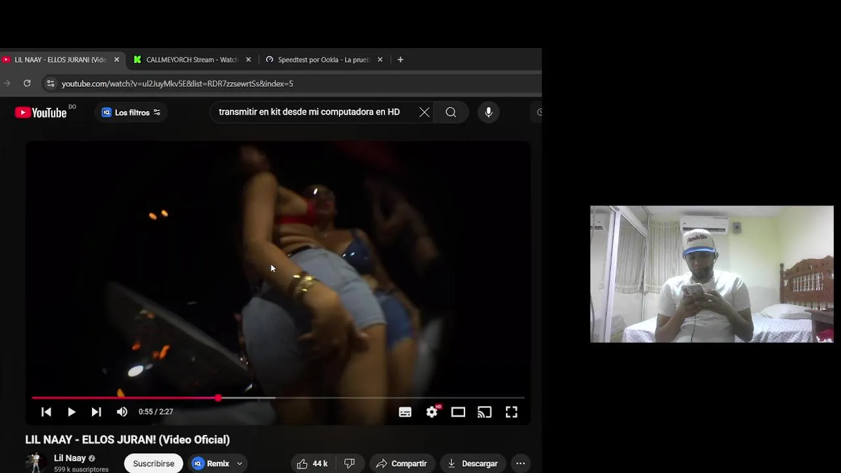Image resolution: width=841 pixels, height=473 pixels.
Task: Close the CALLMEYORCH Stream tab
Action: (x=248, y=60)
